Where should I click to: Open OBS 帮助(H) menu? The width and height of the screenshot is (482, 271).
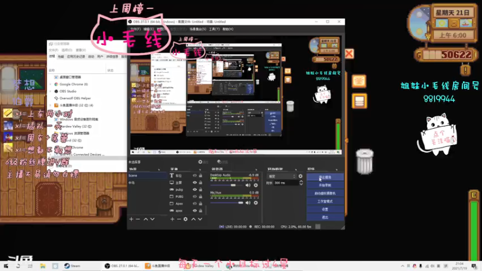coord(228,29)
